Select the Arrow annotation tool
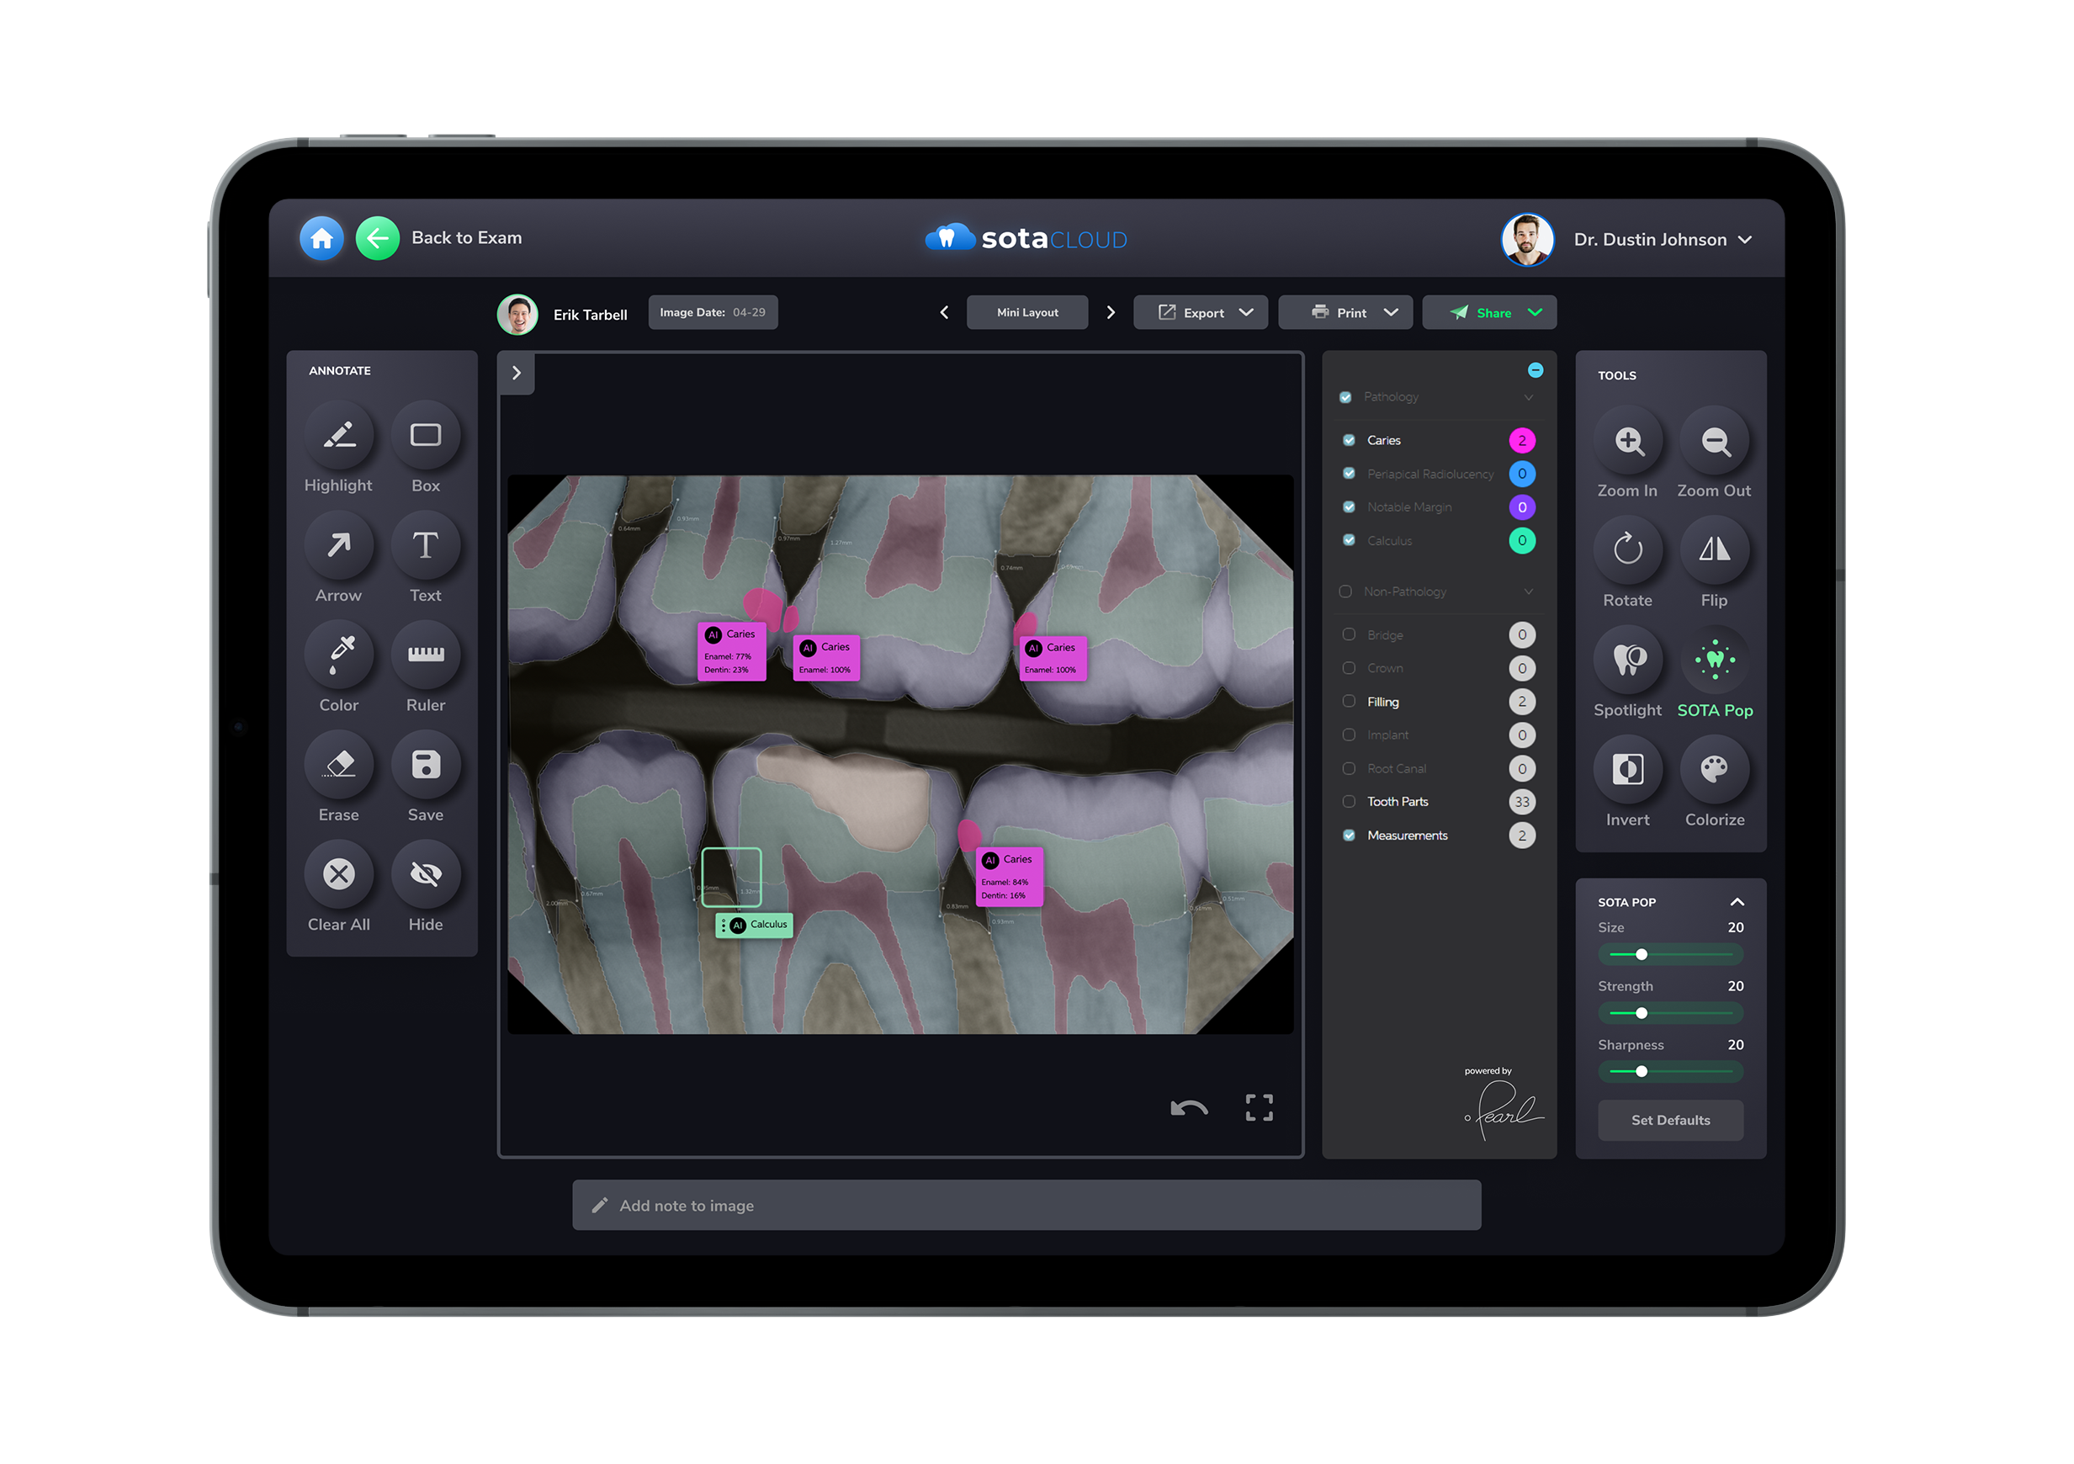2074x1464 pixels. [339, 545]
